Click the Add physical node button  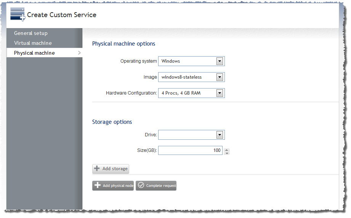(113, 186)
